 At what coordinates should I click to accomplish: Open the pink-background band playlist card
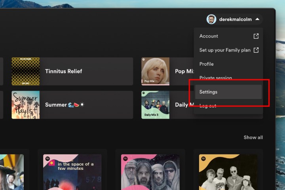point(150,172)
